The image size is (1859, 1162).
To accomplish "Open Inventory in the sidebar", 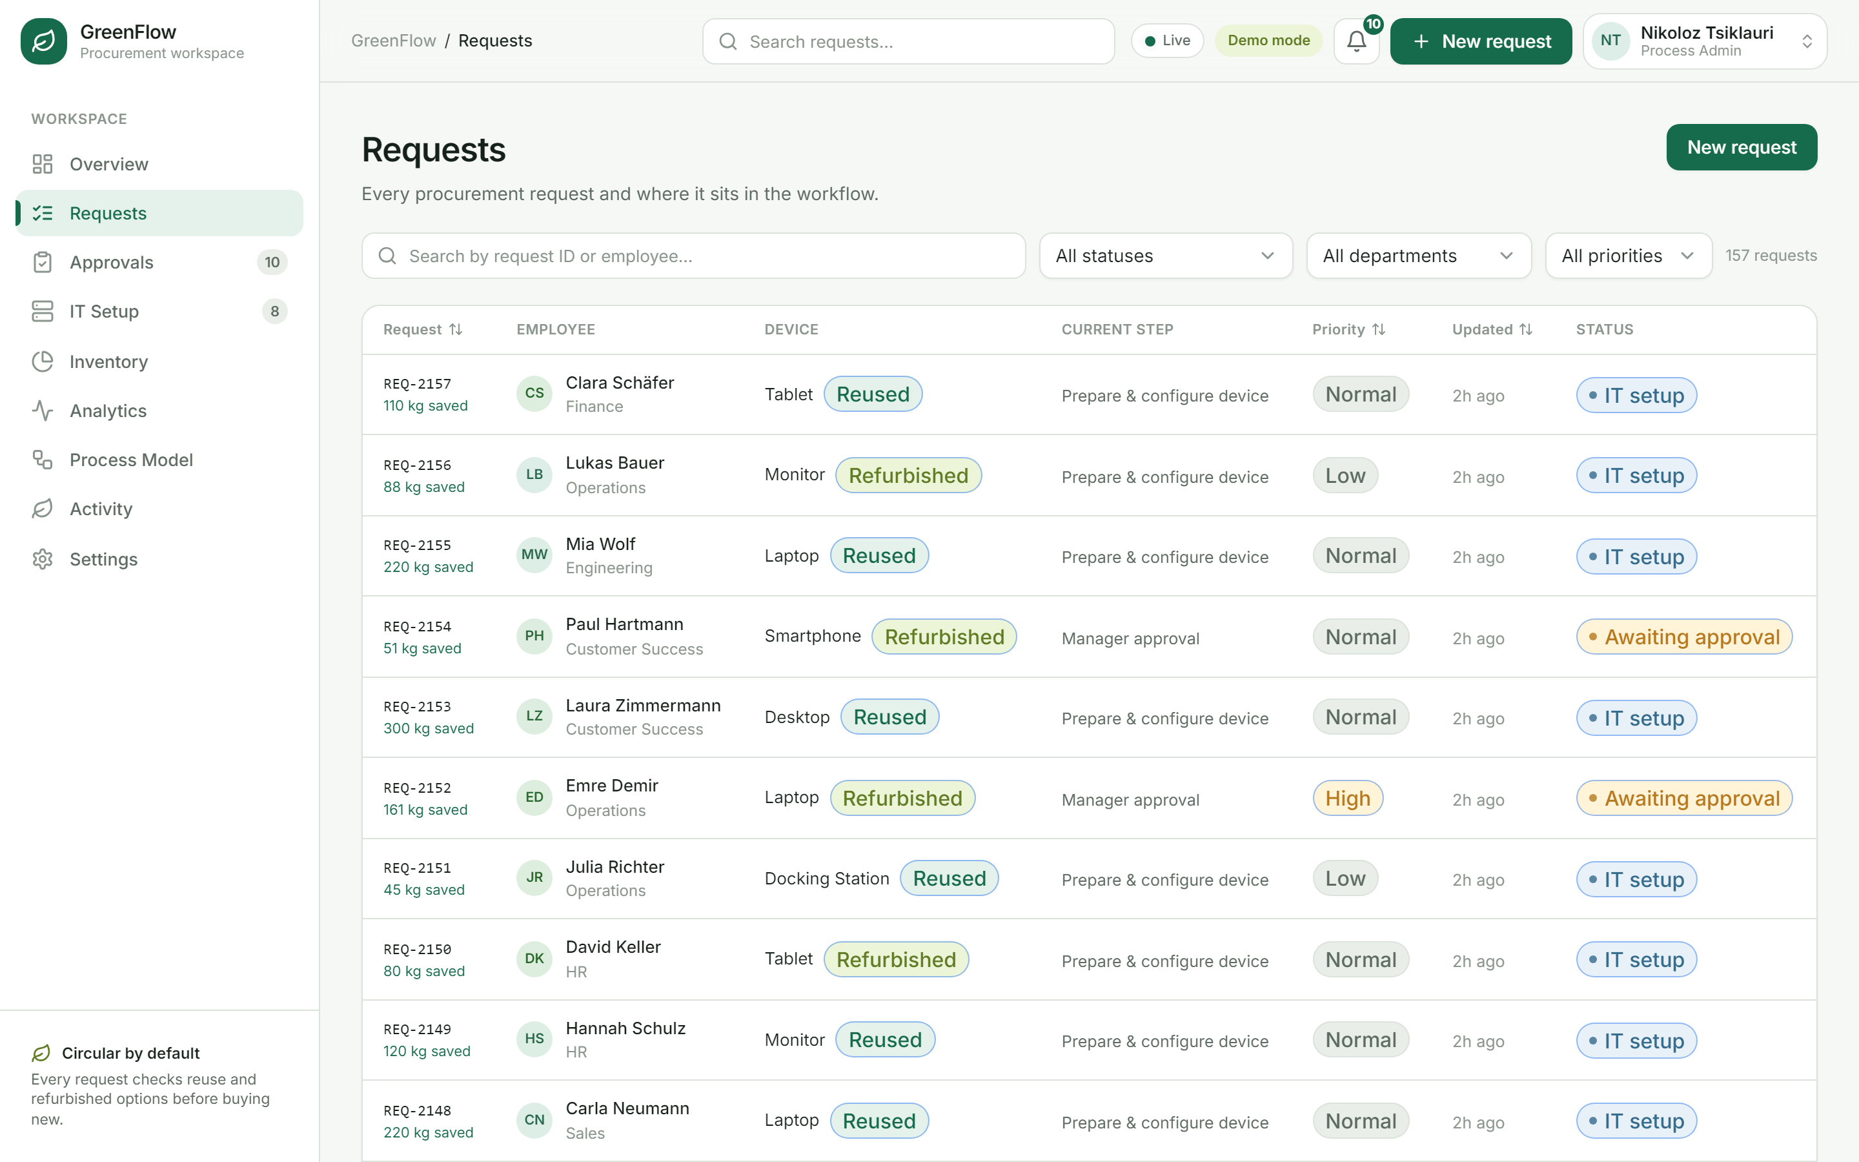I will click(159, 362).
